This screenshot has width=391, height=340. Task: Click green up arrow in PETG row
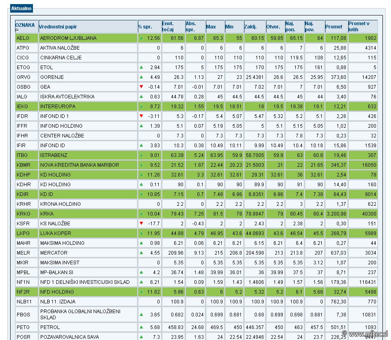click(142, 327)
